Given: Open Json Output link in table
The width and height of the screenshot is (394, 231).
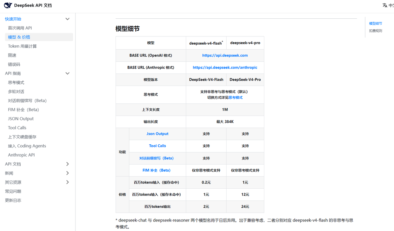Looking at the screenshot, I should [x=158, y=134].
